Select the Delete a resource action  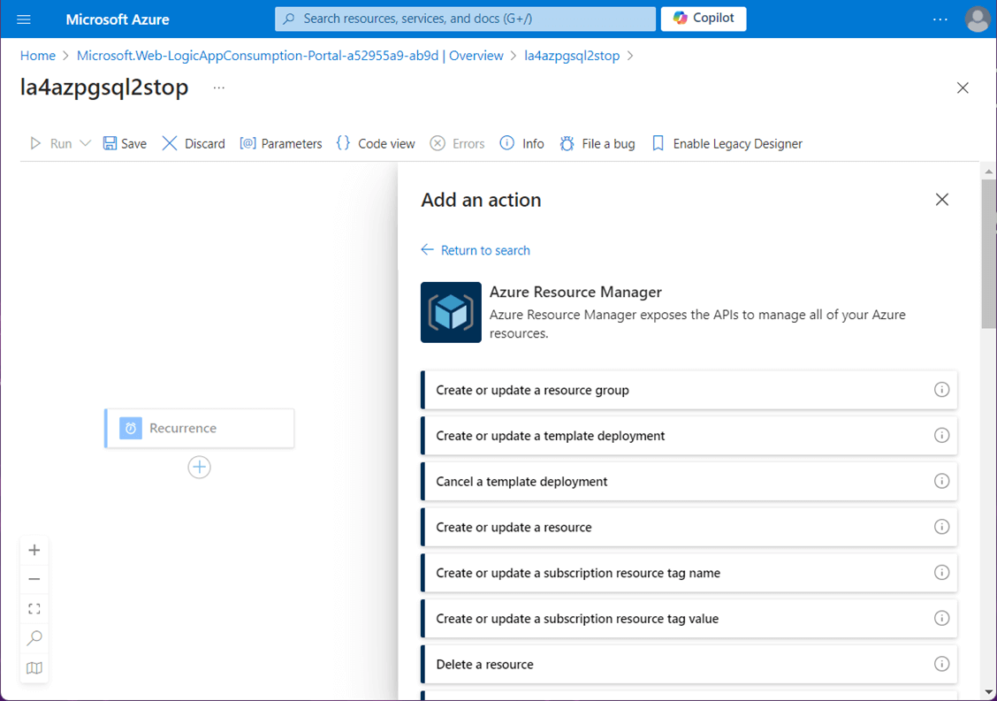(x=484, y=664)
